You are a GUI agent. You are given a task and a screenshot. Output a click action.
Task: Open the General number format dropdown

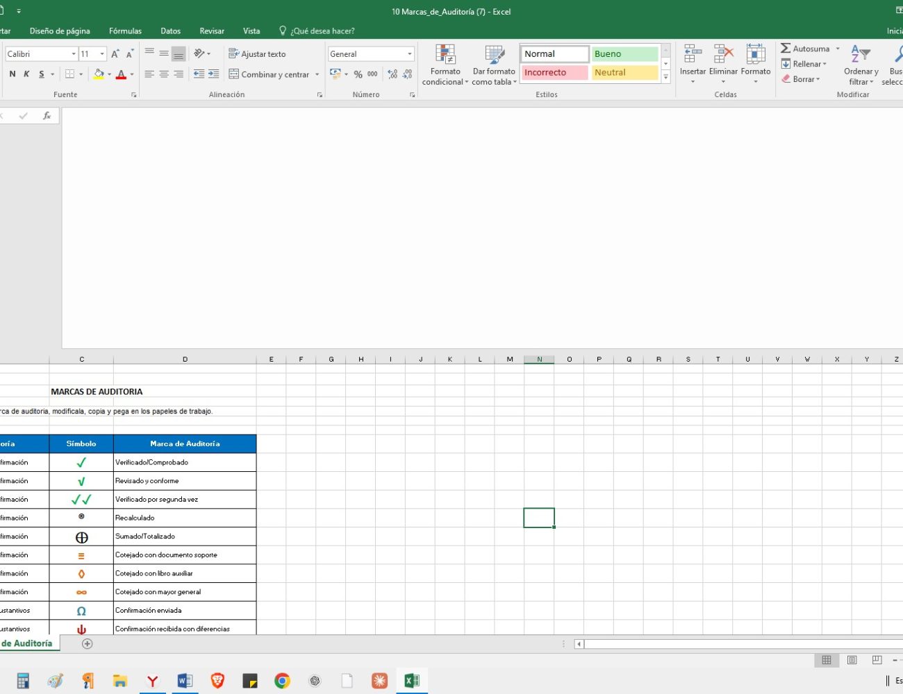(410, 53)
